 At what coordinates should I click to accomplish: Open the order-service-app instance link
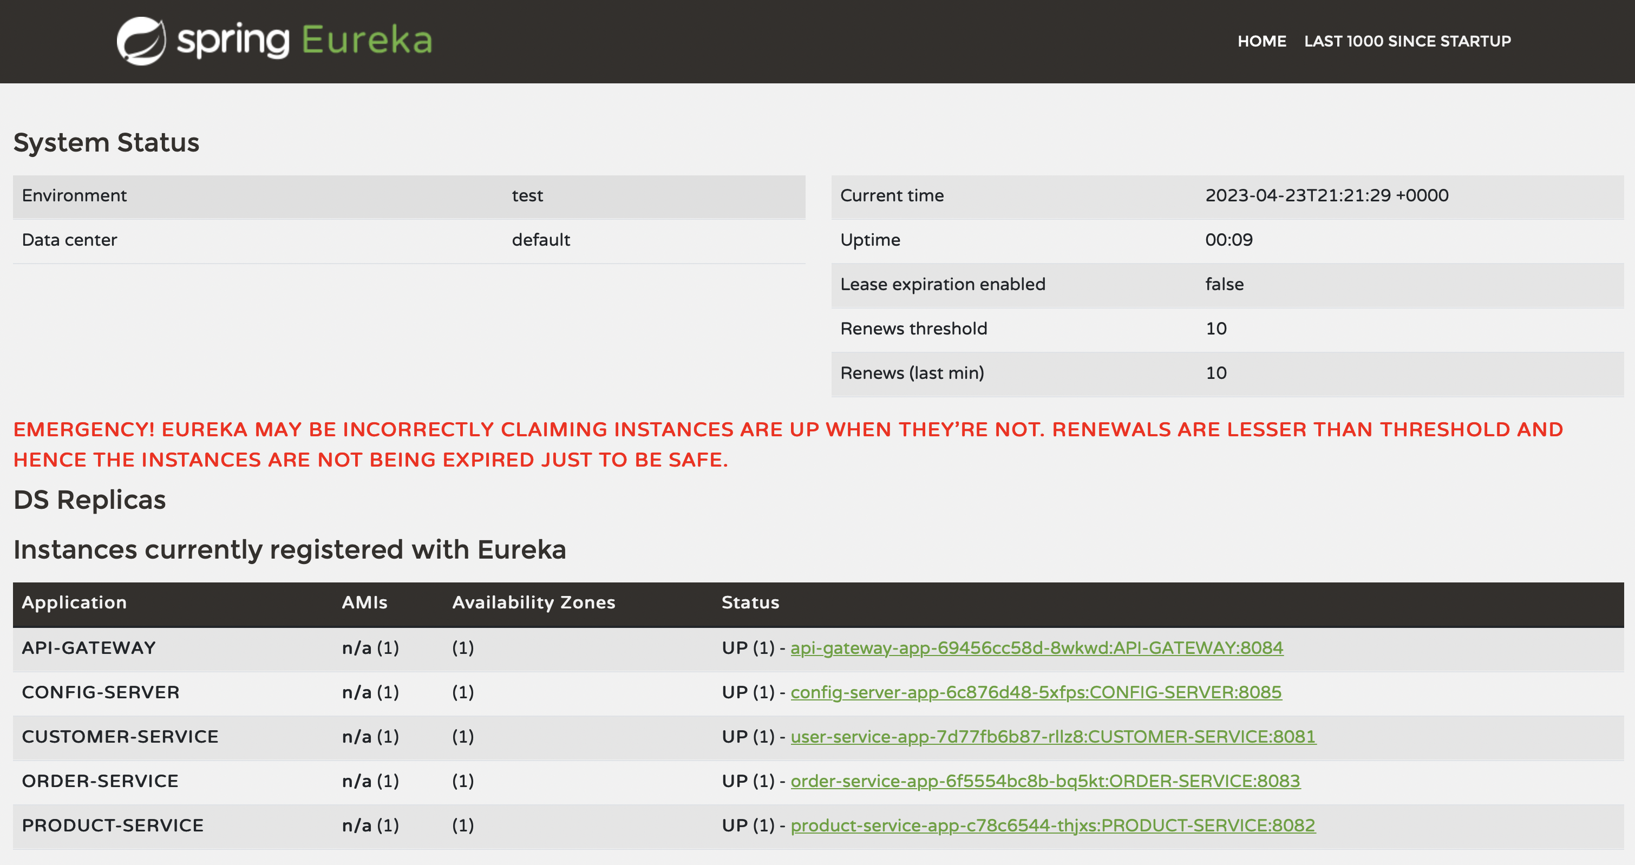coord(1045,781)
